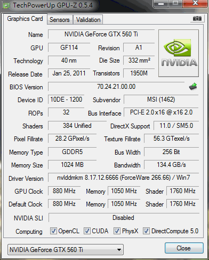Click the graphics card selector arrow
The height and width of the screenshot is (260, 209).
tap(119, 250)
